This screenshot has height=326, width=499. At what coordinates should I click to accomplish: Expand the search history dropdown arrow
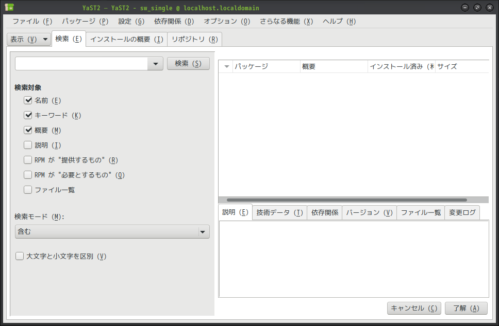coord(155,64)
